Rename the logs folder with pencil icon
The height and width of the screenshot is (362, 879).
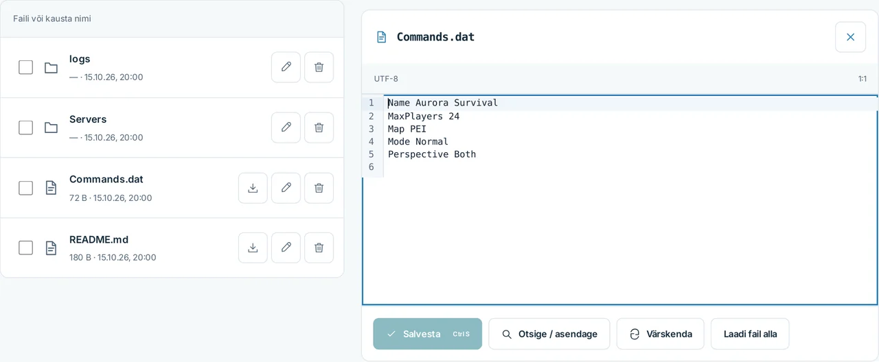click(x=286, y=67)
